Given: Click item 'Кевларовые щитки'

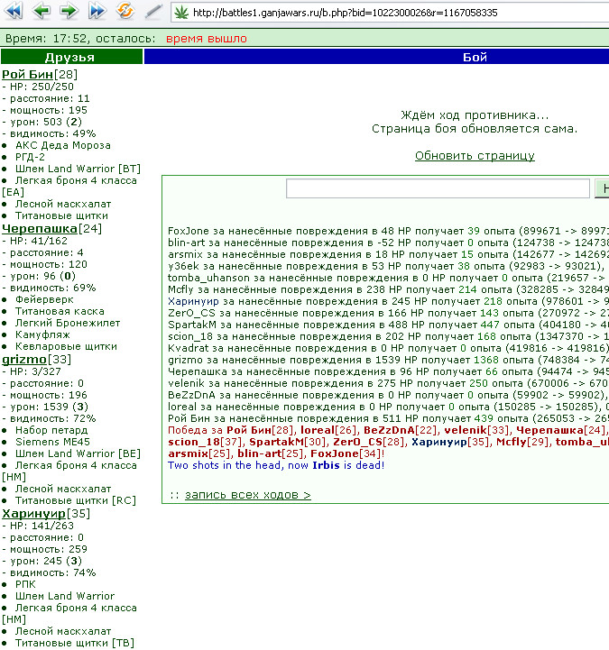Looking at the screenshot, I should (x=67, y=346).
